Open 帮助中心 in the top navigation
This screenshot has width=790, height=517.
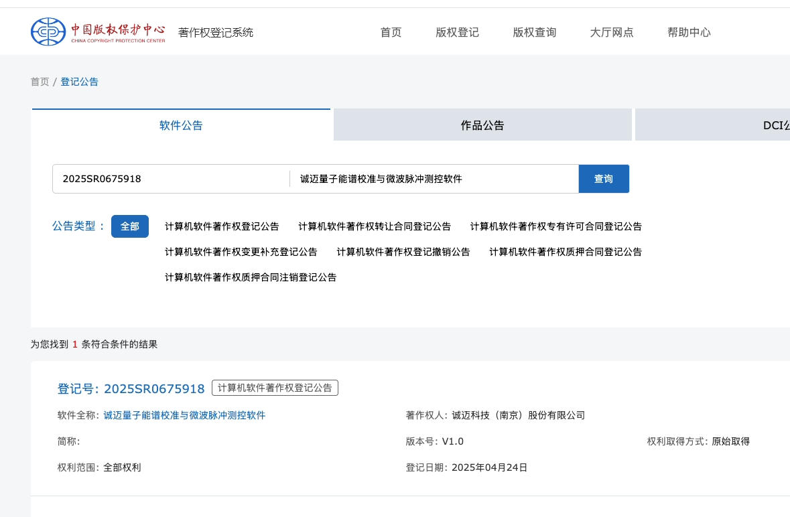tap(689, 32)
